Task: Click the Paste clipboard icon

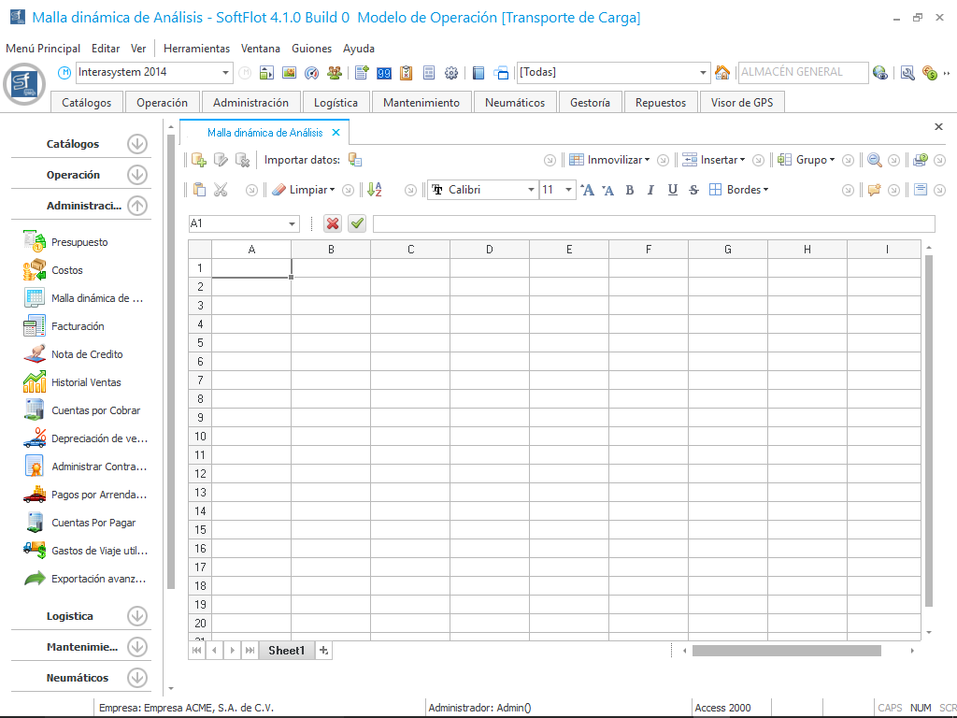Action: (199, 190)
